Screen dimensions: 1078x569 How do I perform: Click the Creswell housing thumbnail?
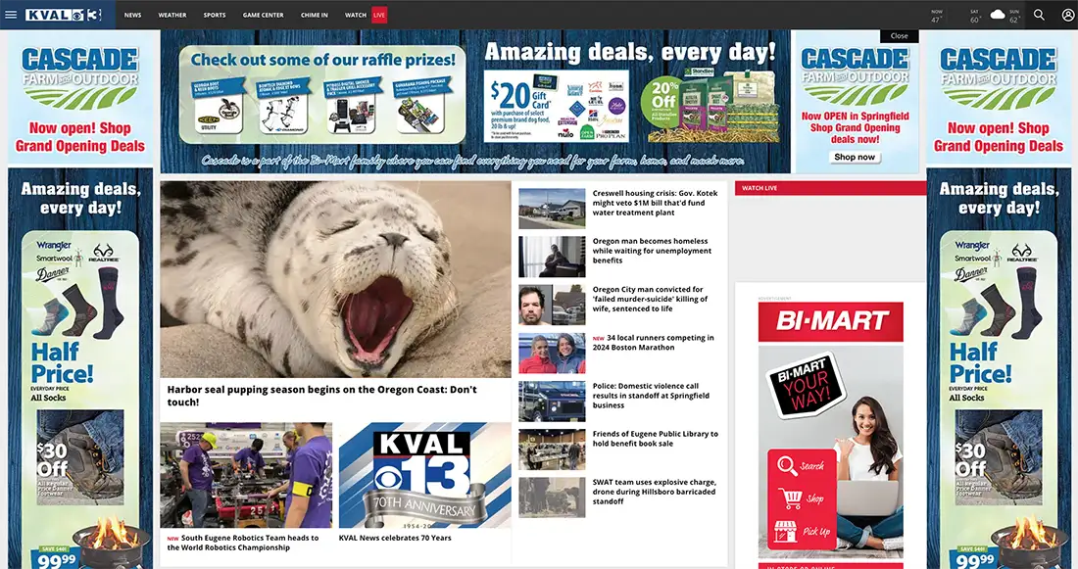click(552, 209)
